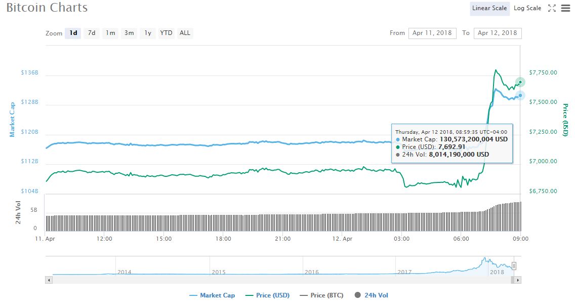Click the 2015 label in navigator

point(219,272)
